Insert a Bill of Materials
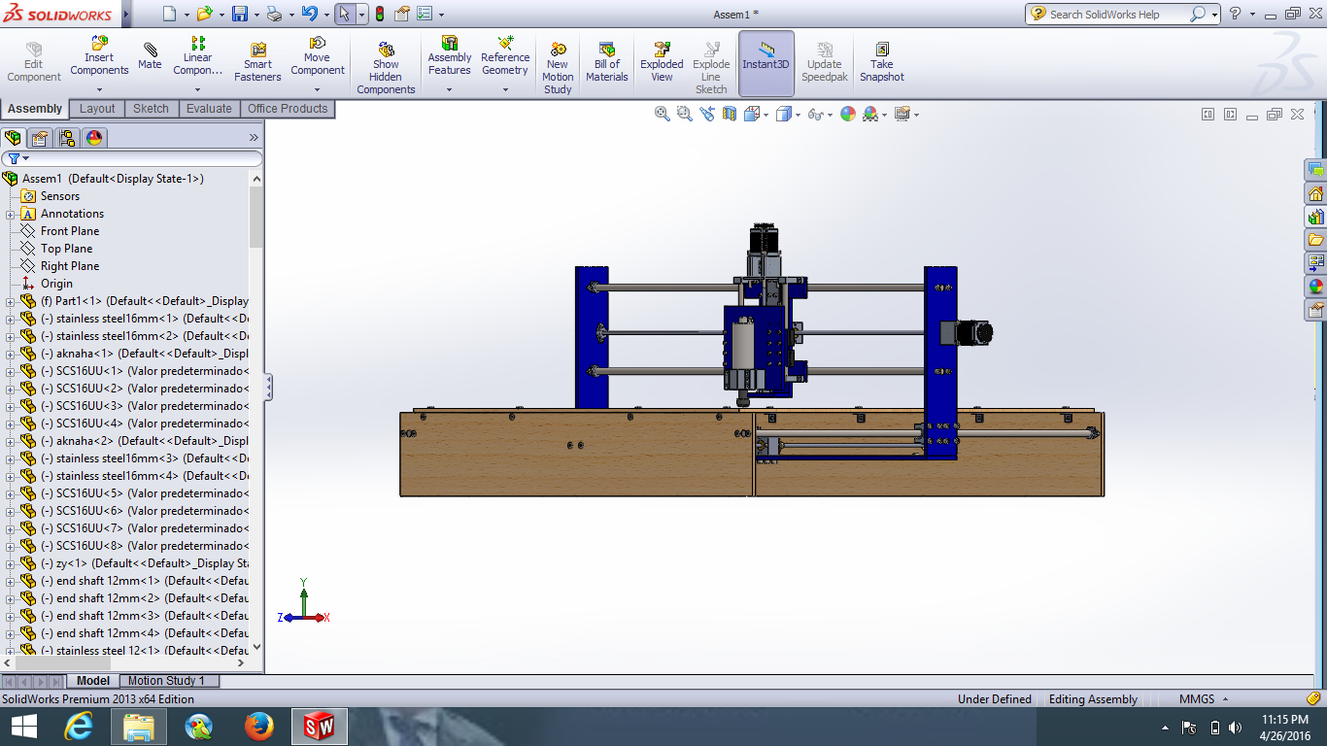Screen dimensions: 1327x746 607,63
